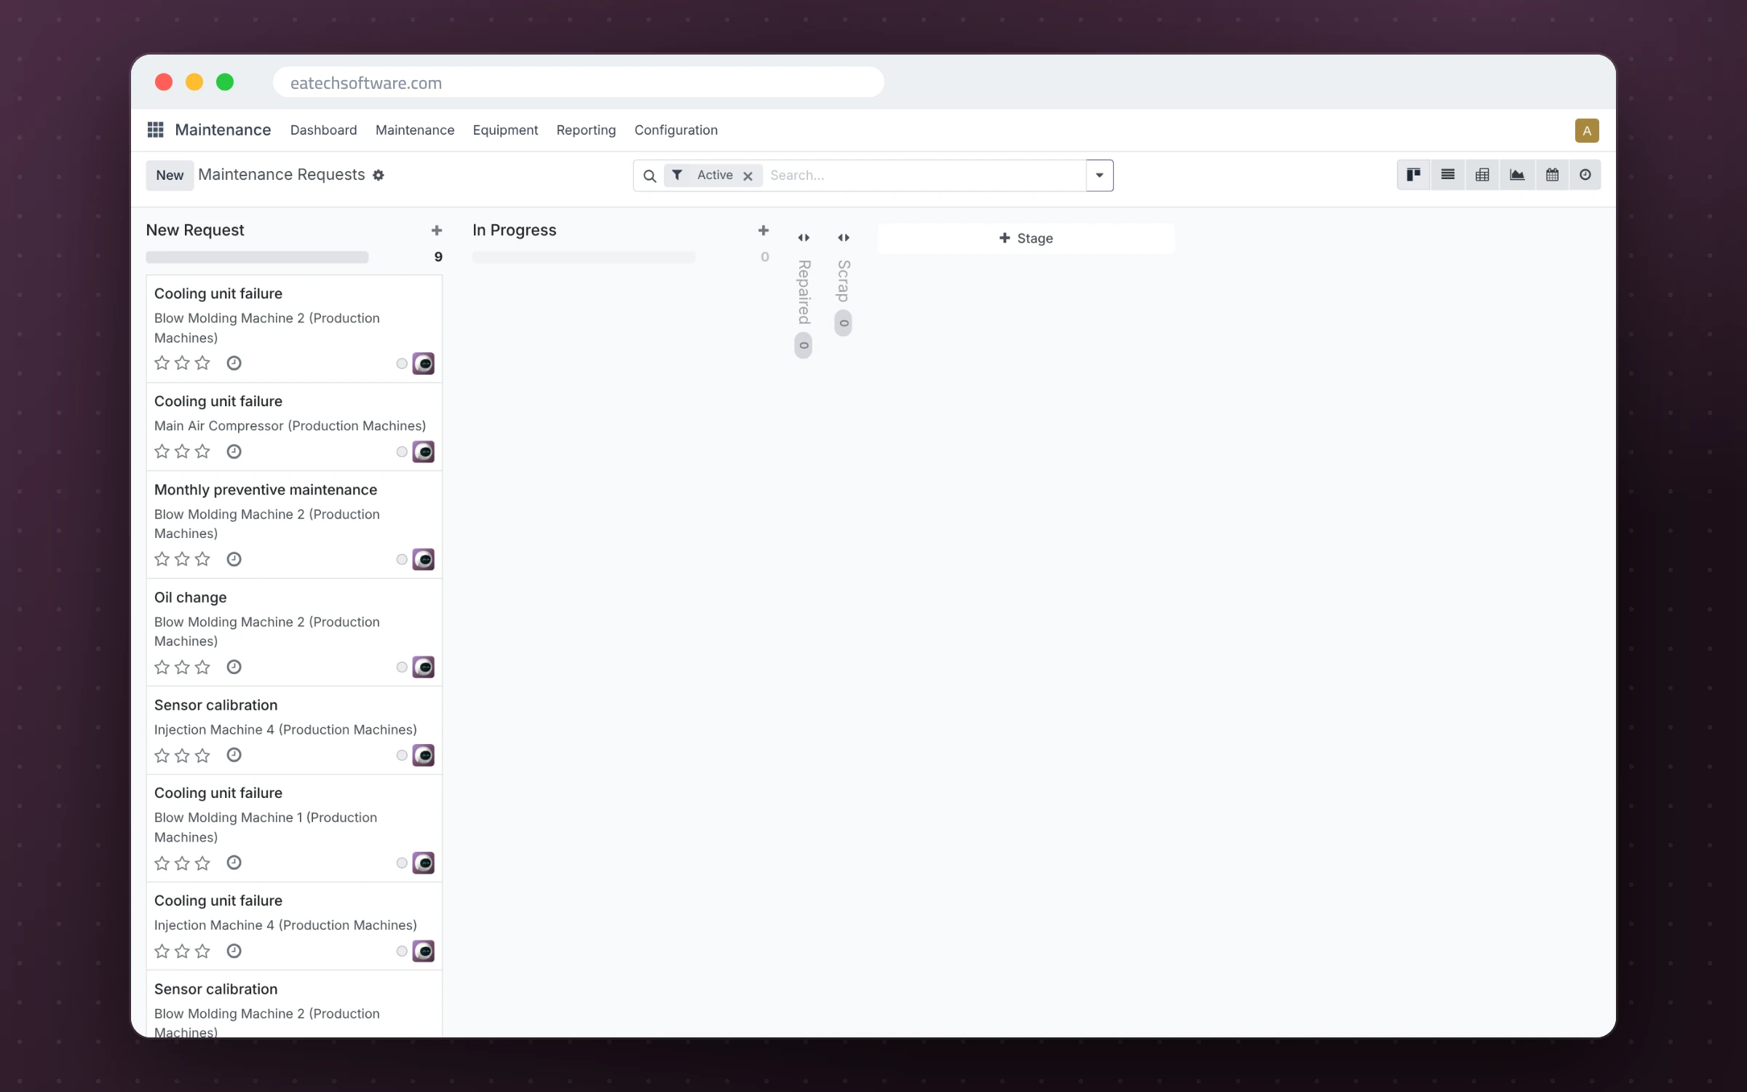This screenshot has width=1747, height=1092.
Task: Go to Dashboard menu
Action: point(323,130)
